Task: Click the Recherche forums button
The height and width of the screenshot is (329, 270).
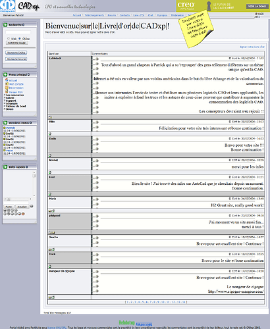Action: (x=16, y=59)
